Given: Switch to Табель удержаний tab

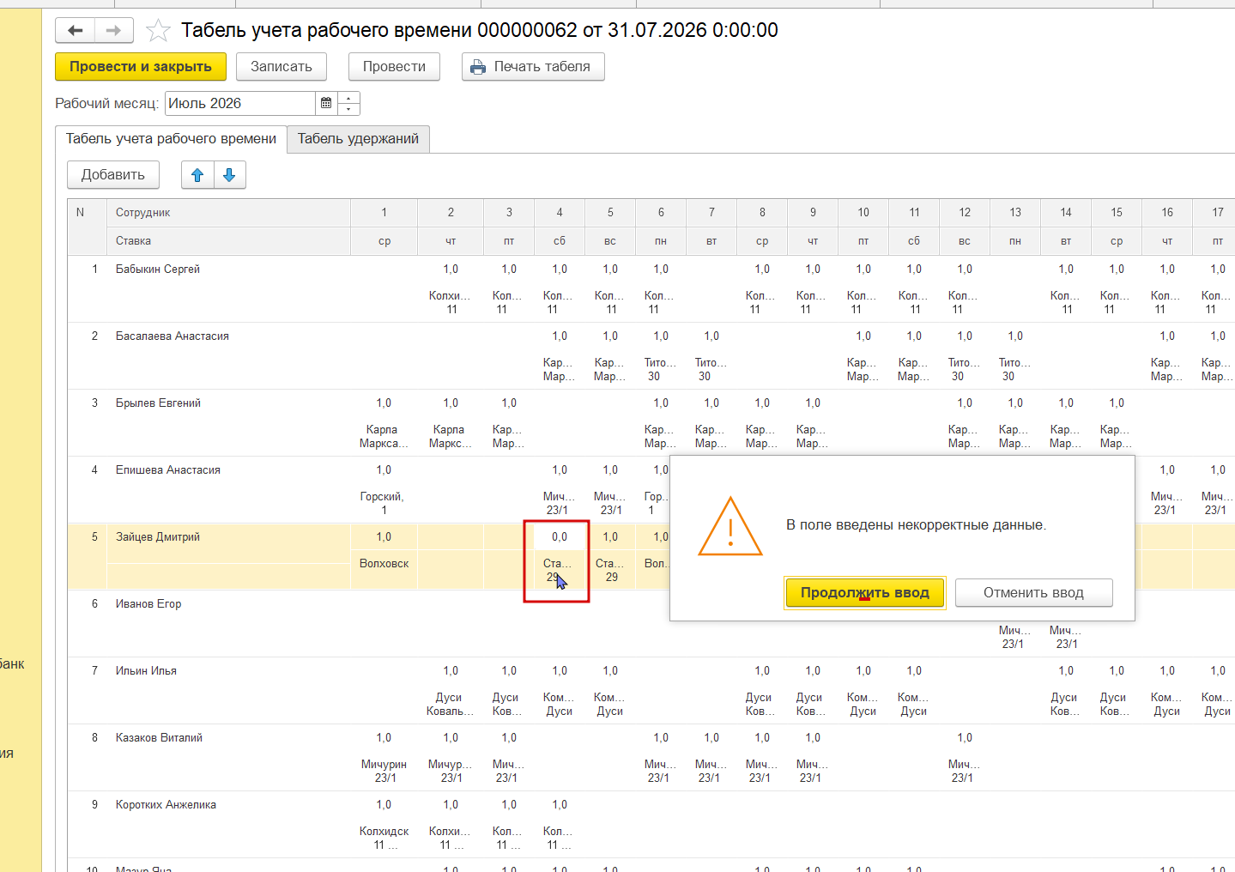Looking at the screenshot, I should 358,139.
